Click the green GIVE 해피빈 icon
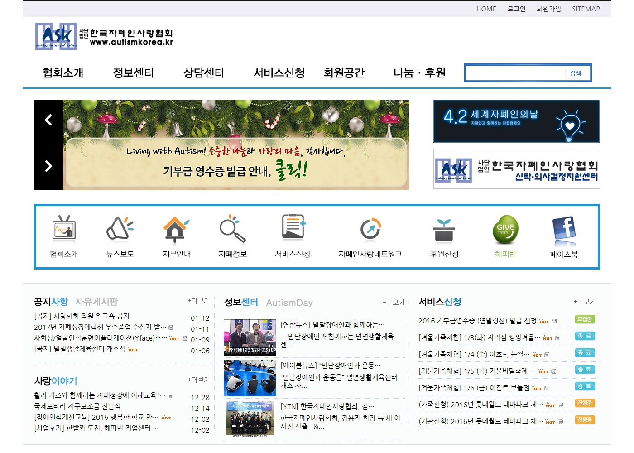 pyautogui.click(x=505, y=229)
